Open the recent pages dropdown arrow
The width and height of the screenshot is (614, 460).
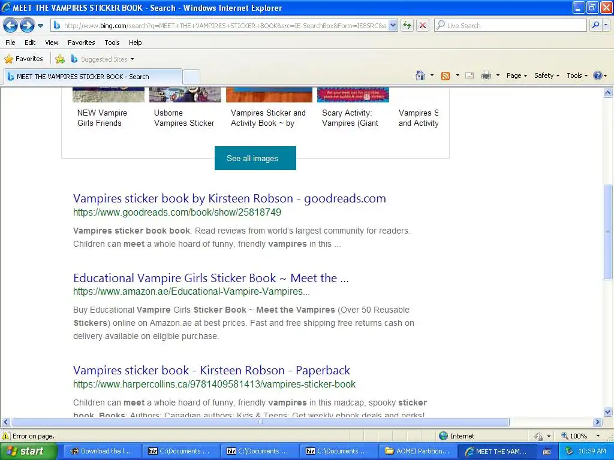40,26
